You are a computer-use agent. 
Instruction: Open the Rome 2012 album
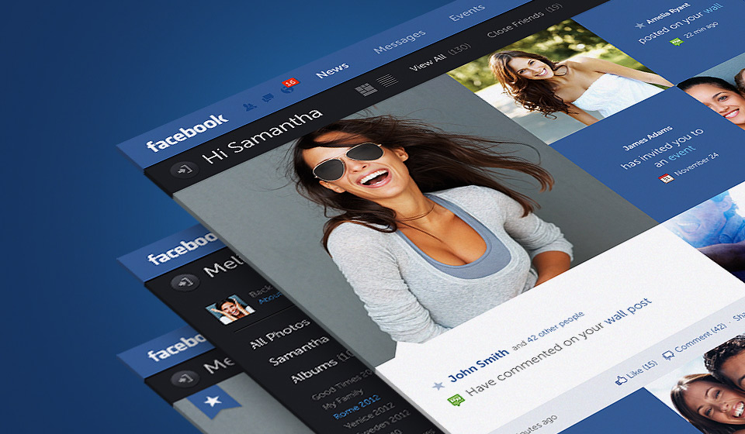356,407
